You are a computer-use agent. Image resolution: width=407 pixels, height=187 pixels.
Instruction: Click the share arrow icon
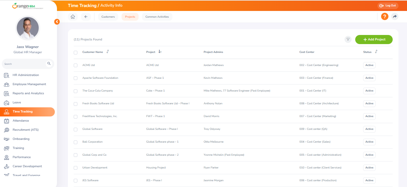pyautogui.click(x=395, y=17)
